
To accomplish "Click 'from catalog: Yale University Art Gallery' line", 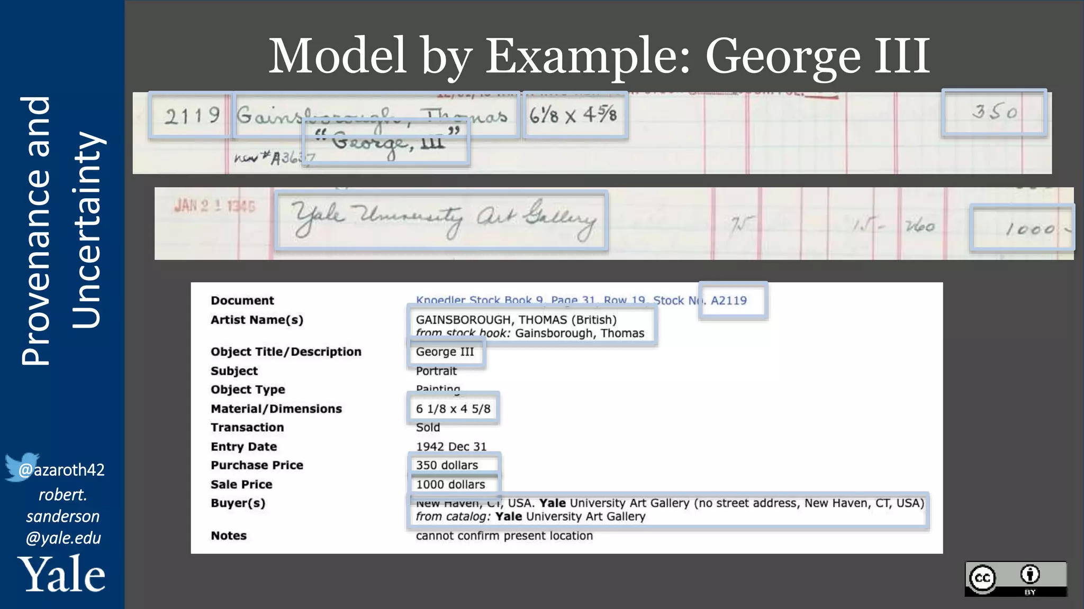I will click(530, 516).
